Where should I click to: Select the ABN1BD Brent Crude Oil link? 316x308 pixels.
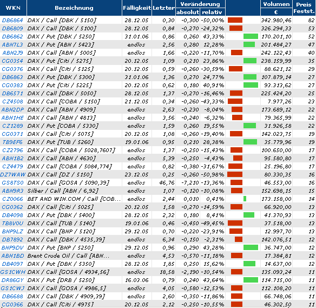(x=12, y=256)
